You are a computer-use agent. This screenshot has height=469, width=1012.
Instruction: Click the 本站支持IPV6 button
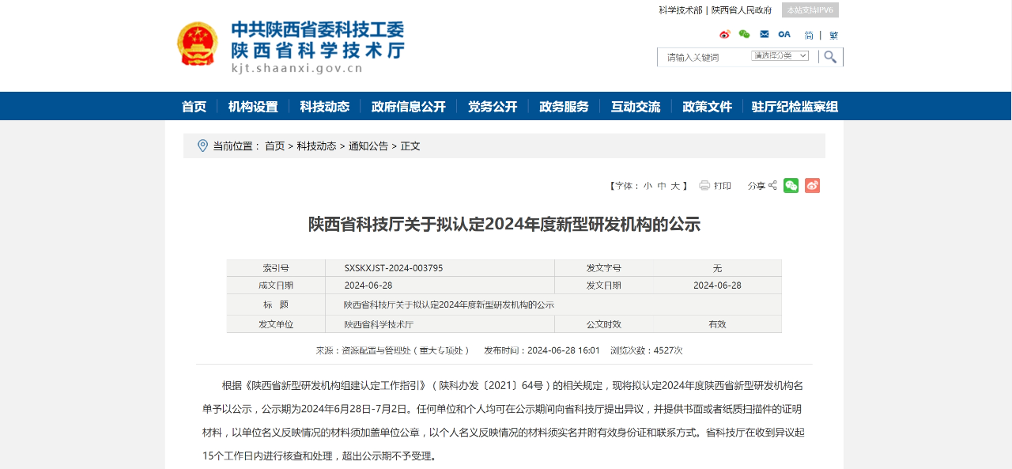[x=808, y=9]
